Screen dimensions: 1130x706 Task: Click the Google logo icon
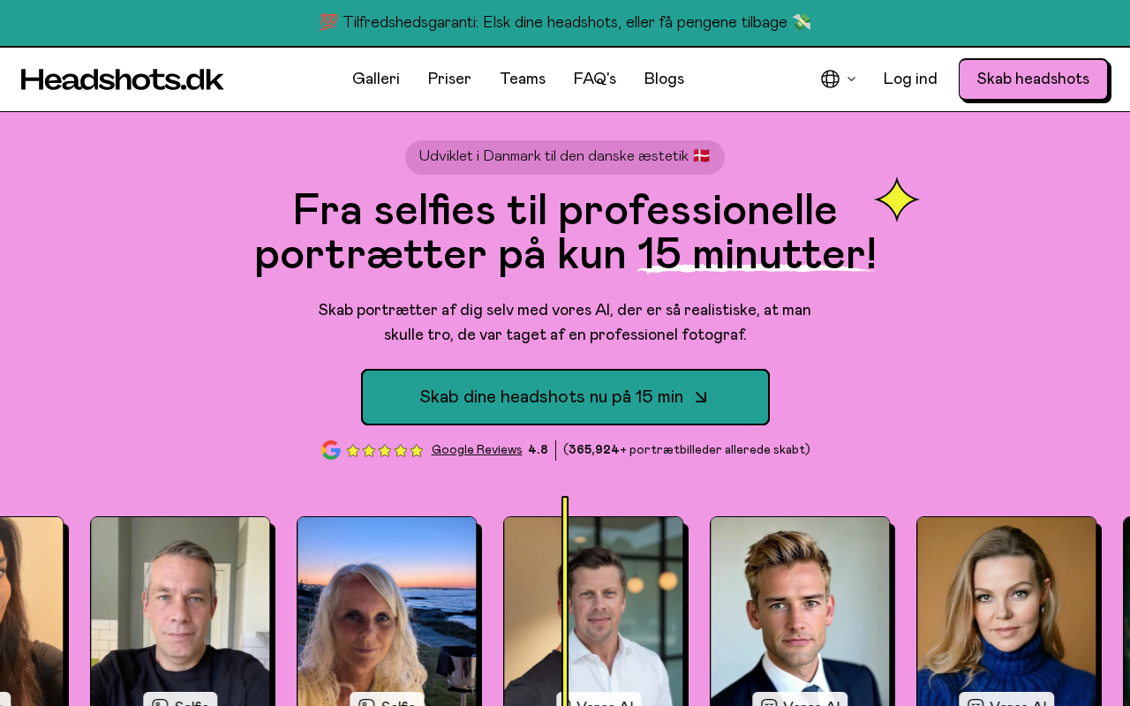point(331,450)
